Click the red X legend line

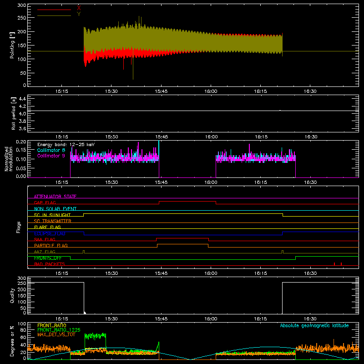point(54,10)
